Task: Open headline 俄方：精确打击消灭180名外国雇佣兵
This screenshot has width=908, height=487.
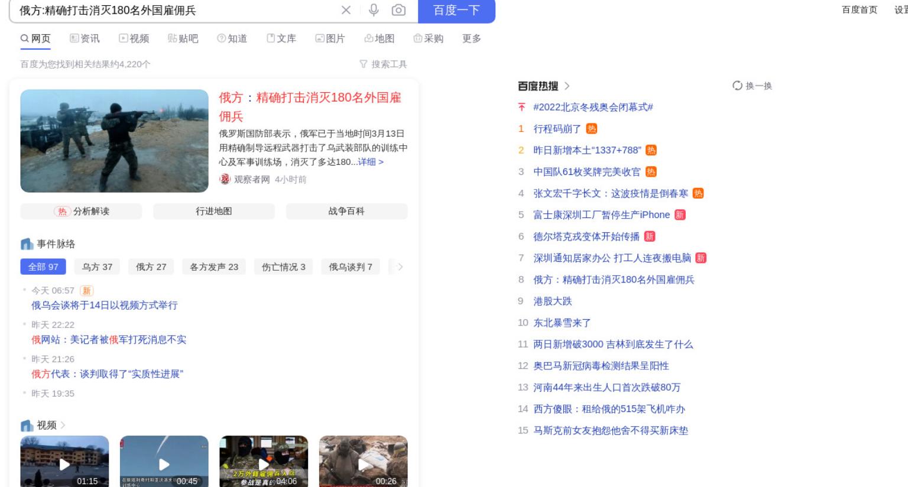Action: click(310, 106)
